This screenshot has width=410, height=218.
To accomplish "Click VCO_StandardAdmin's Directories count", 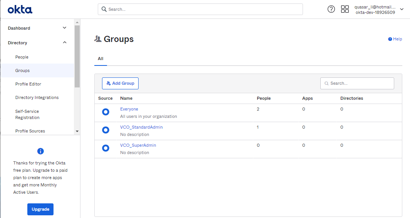I will 342,127.
